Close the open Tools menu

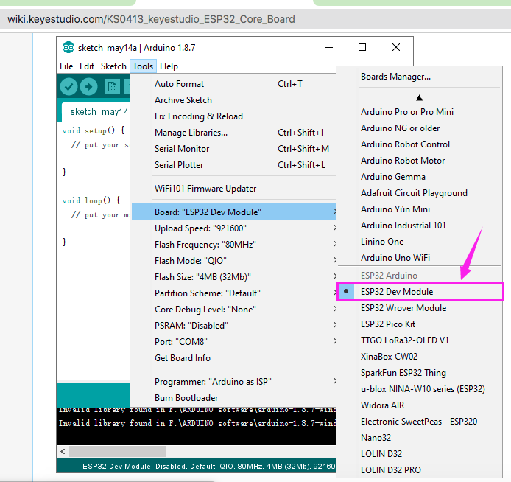(143, 66)
